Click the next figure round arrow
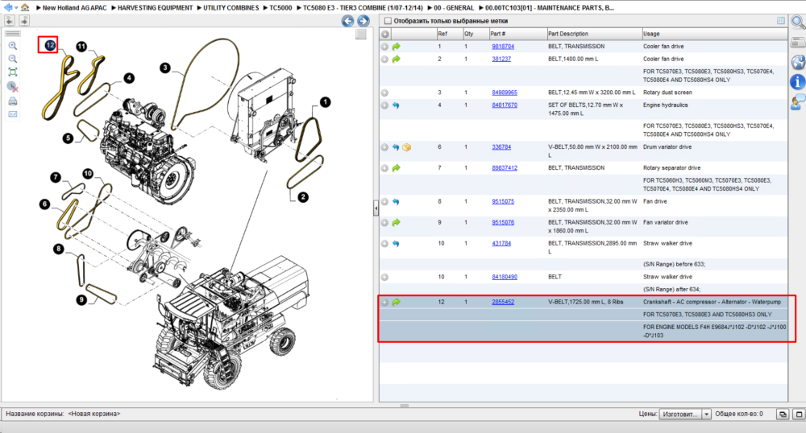Image resolution: width=806 pixels, height=433 pixels. (364, 21)
